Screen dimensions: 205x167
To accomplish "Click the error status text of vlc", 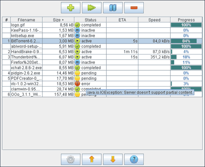I will (86, 84).
